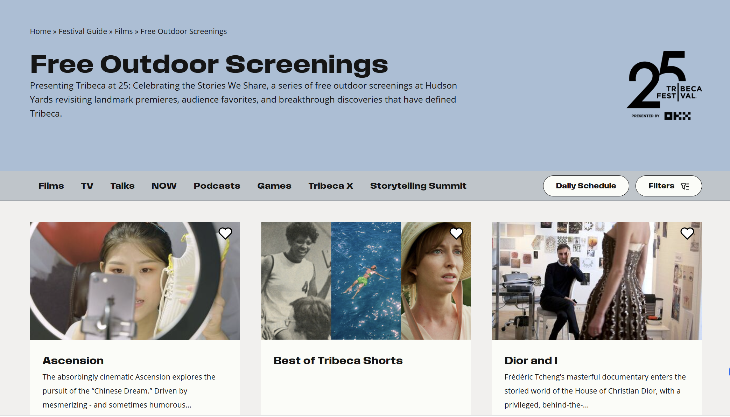730x417 pixels.
Task: Open the Ascension film thumbnail
Action: coord(135,281)
